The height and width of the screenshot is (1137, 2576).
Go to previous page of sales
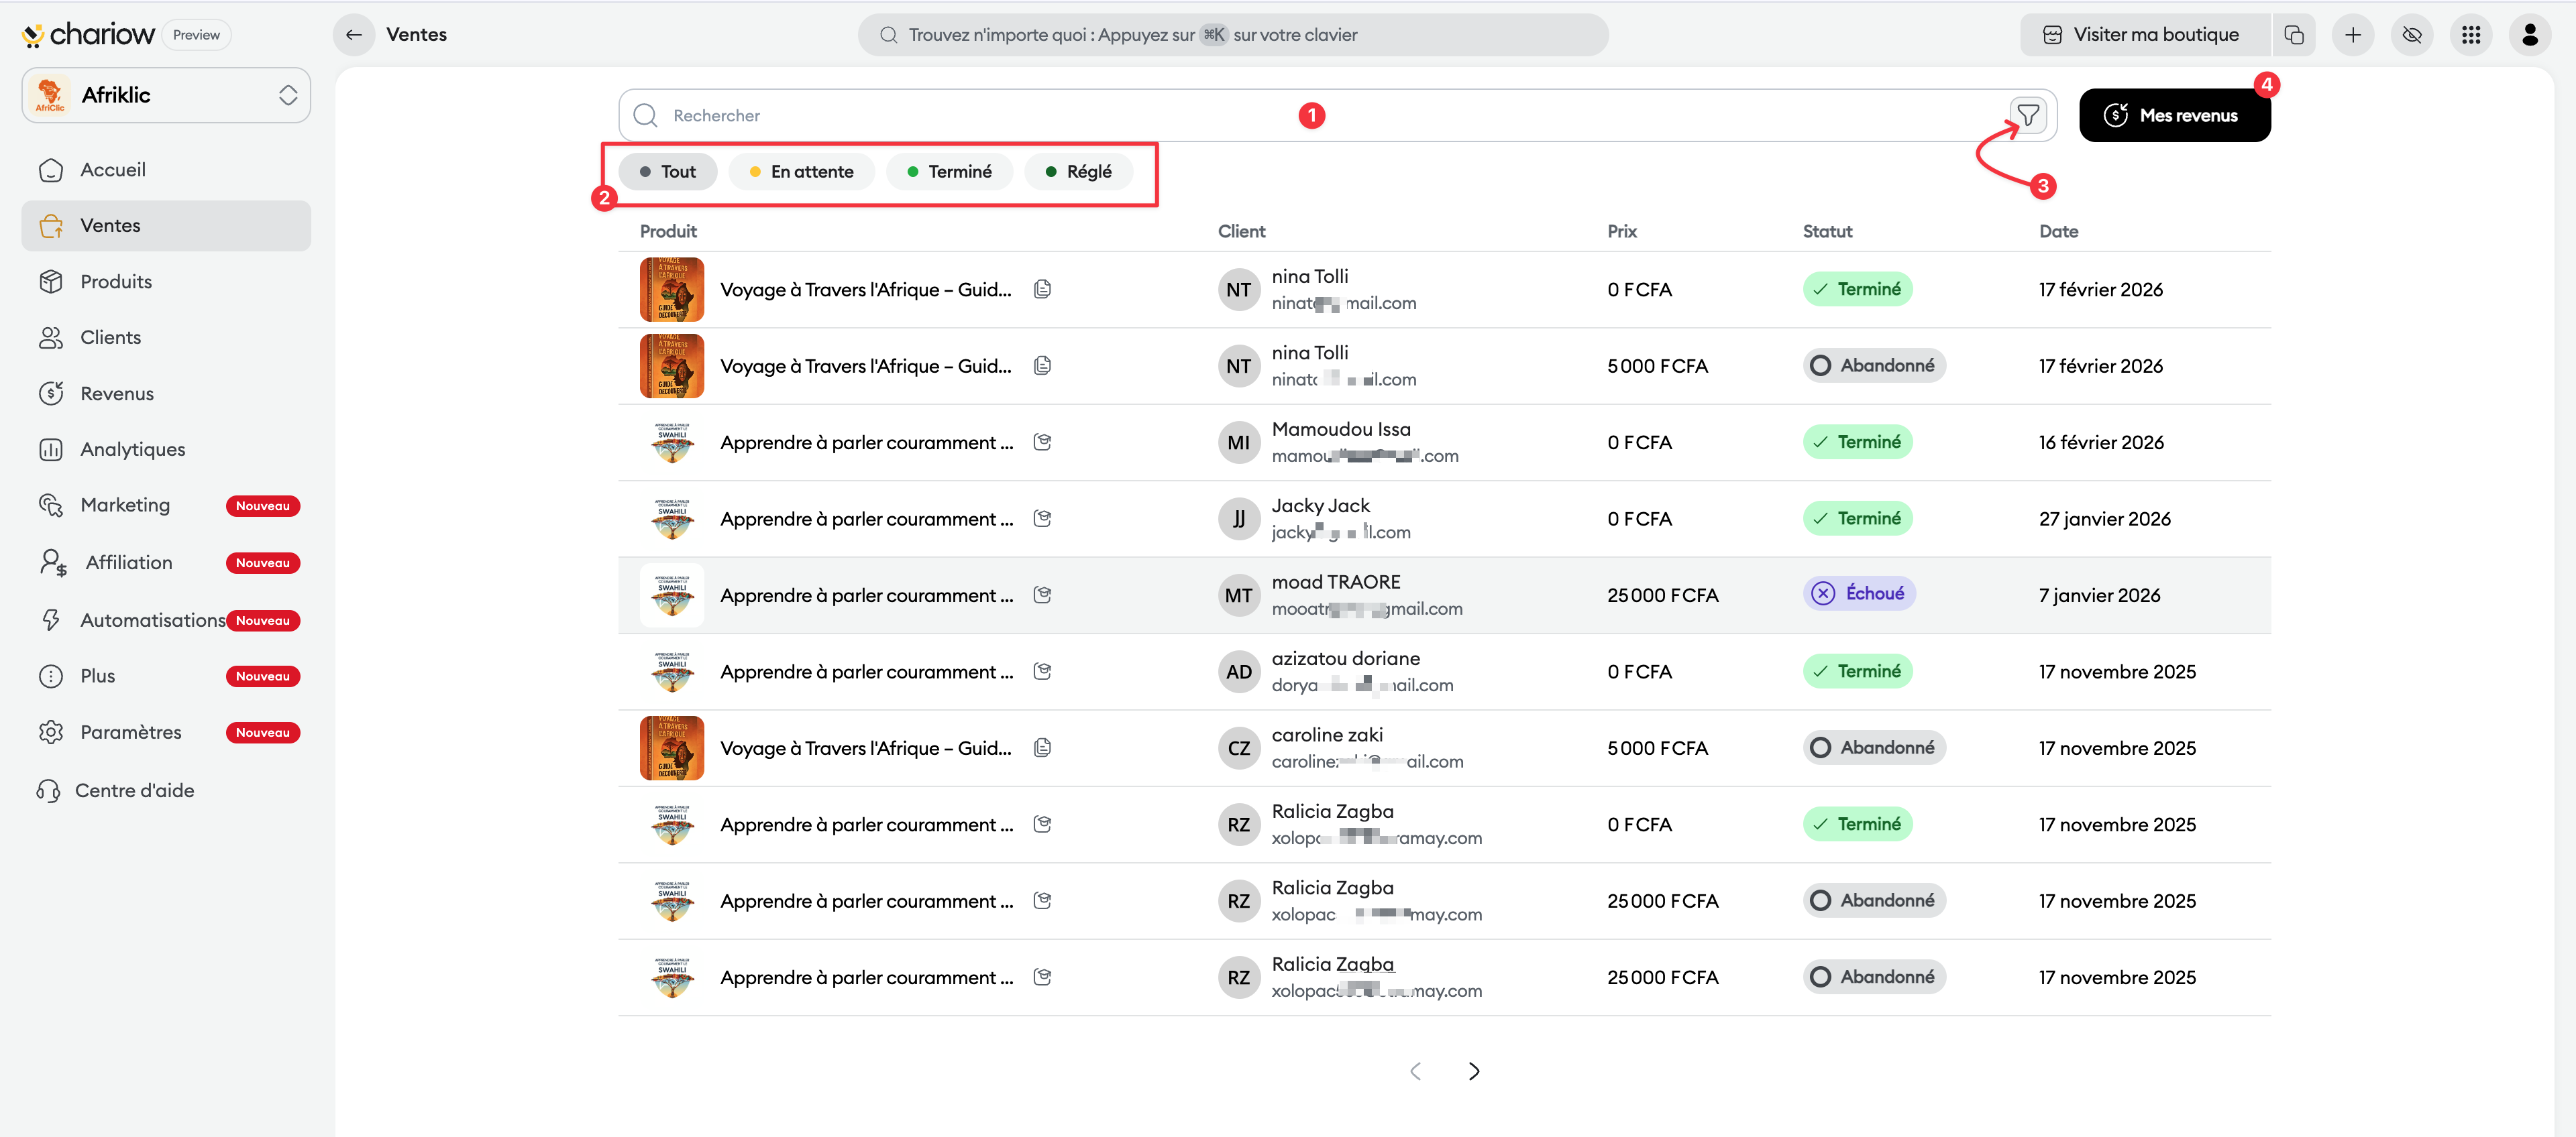pyautogui.click(x=1415, y=1071)
